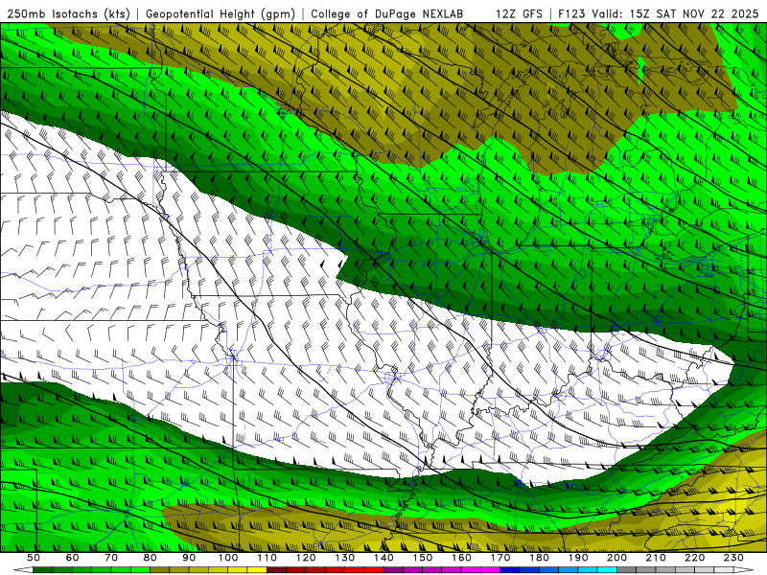Click the 80 kt label on color scale
This screenshot has width=767, height=575.
[151, 558]
